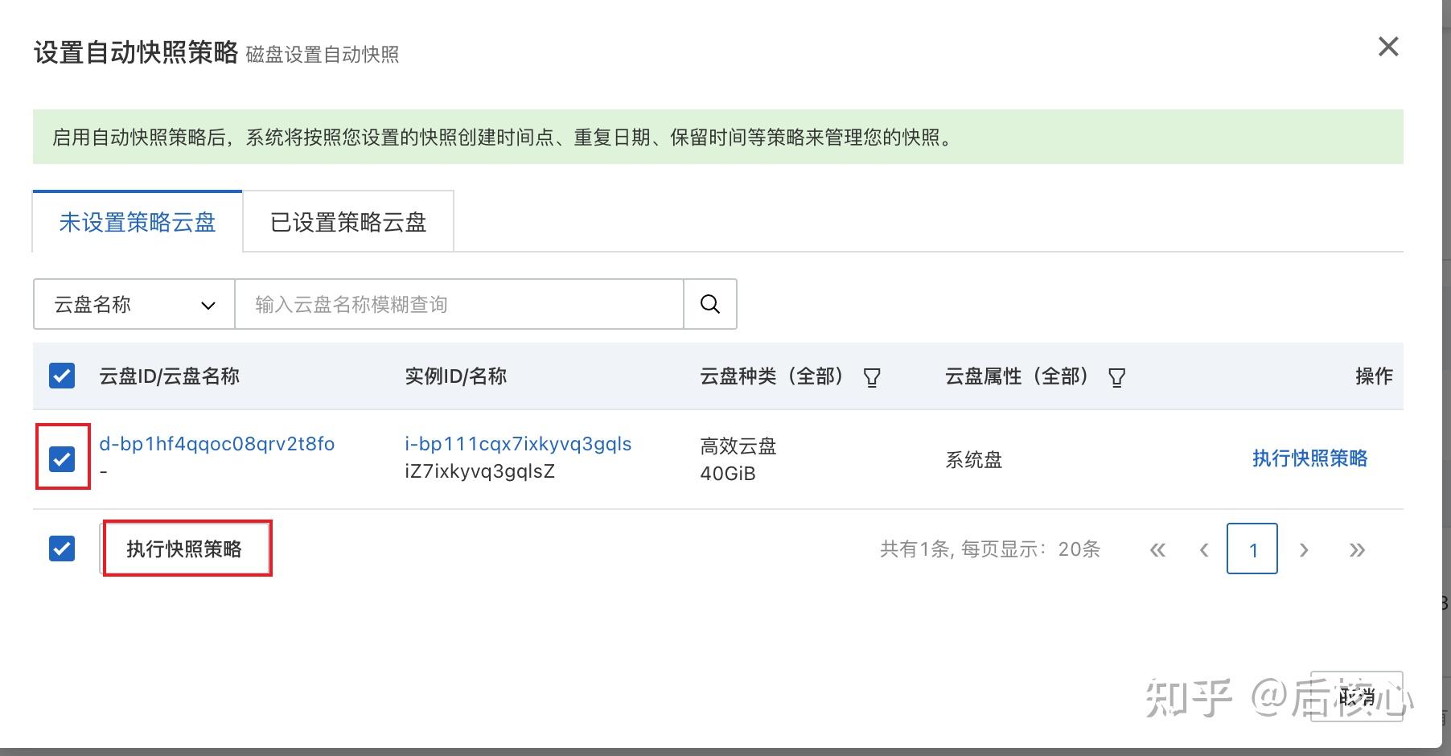Toggle the select-all checkbox in the table header

tap(62, 376)
